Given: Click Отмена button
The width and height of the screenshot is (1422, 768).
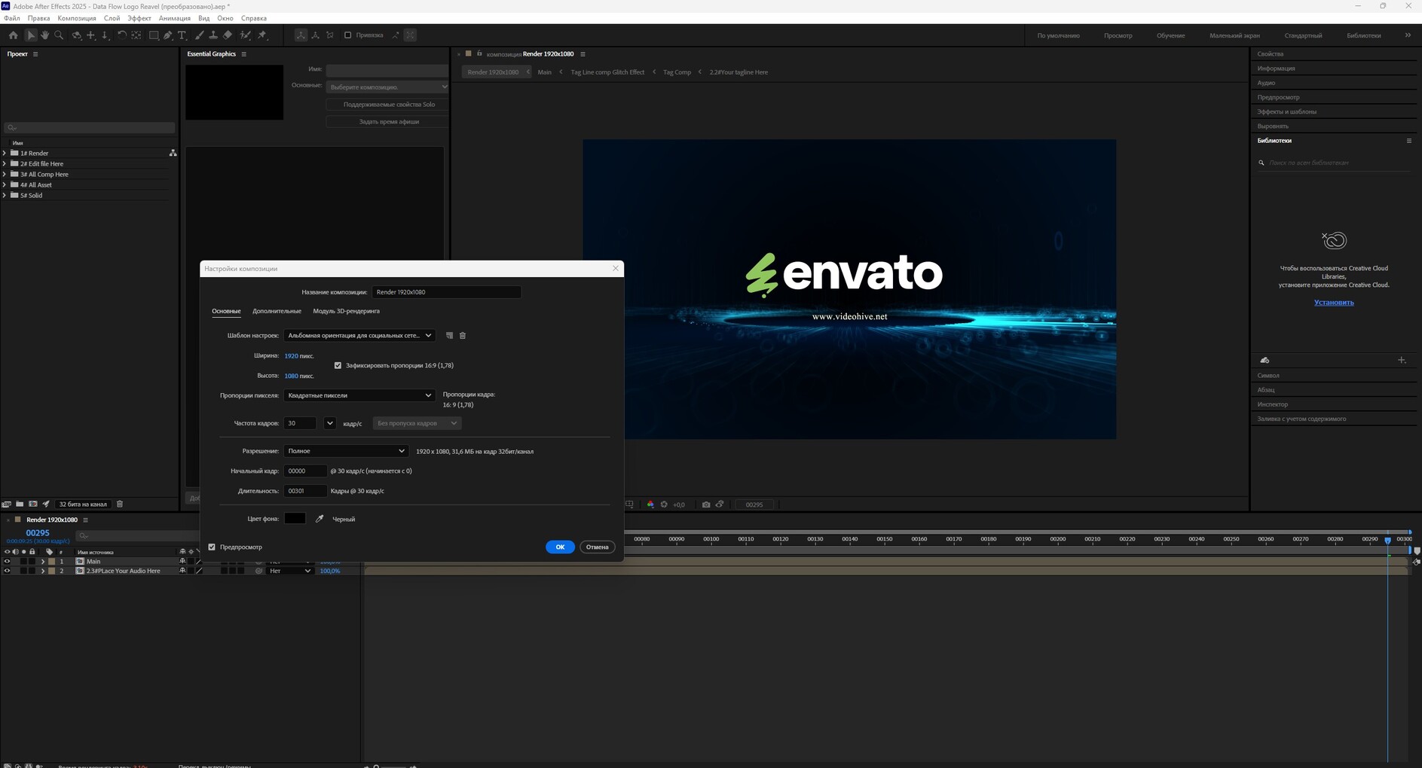Looking at the screenshot, I should [x=597, y=547].
